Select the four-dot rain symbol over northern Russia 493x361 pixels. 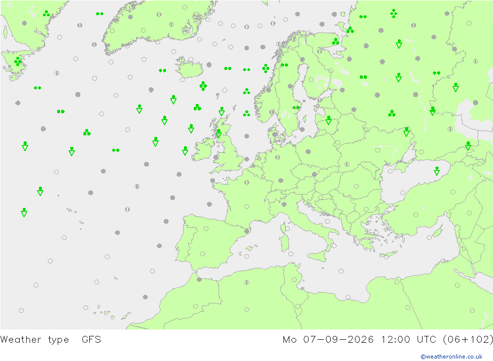click(x=393, y=13)
